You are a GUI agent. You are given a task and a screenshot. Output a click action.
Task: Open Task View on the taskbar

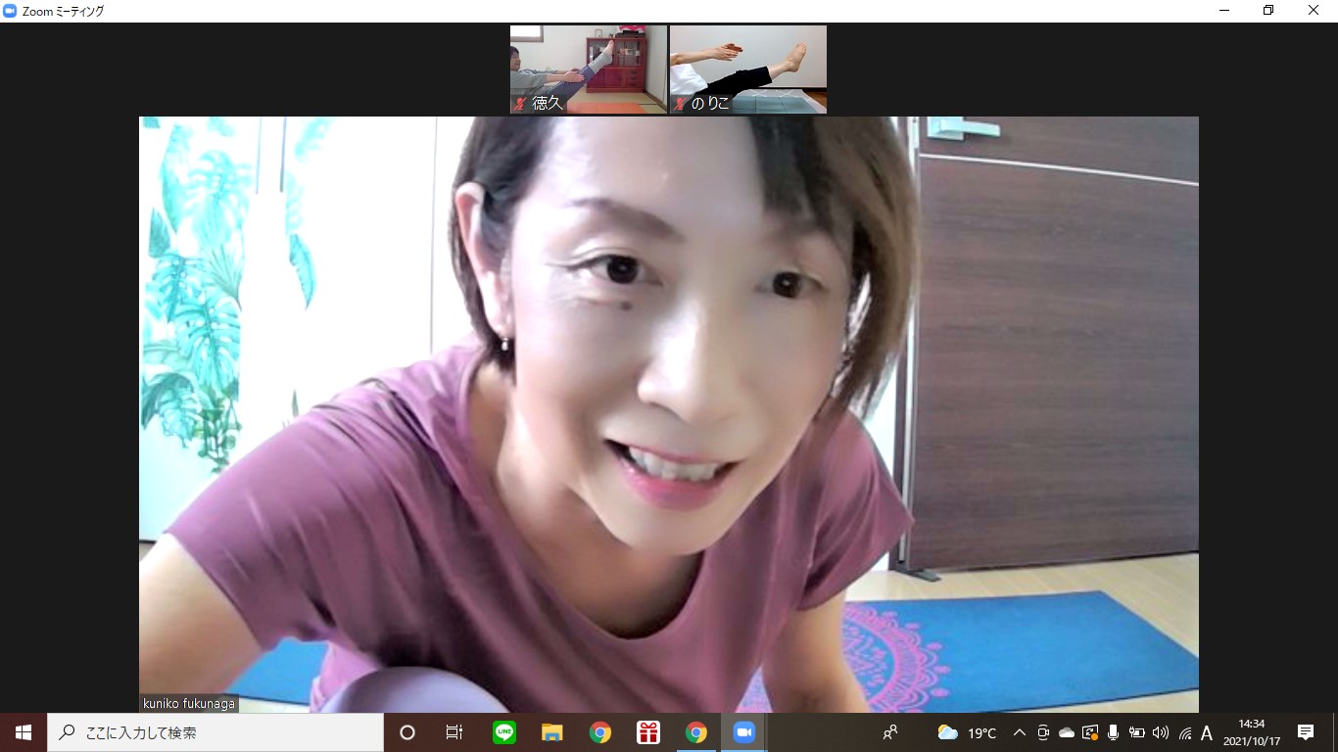[x=454, y=732]
